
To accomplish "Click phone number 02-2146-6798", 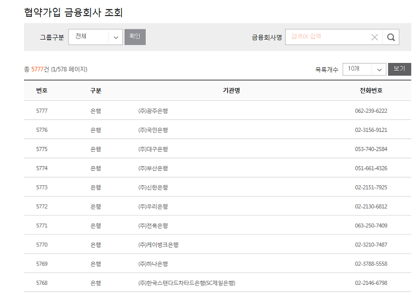I will click(x=371, y=283).
